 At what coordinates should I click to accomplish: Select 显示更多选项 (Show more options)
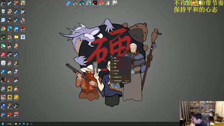tap(121, 81)
